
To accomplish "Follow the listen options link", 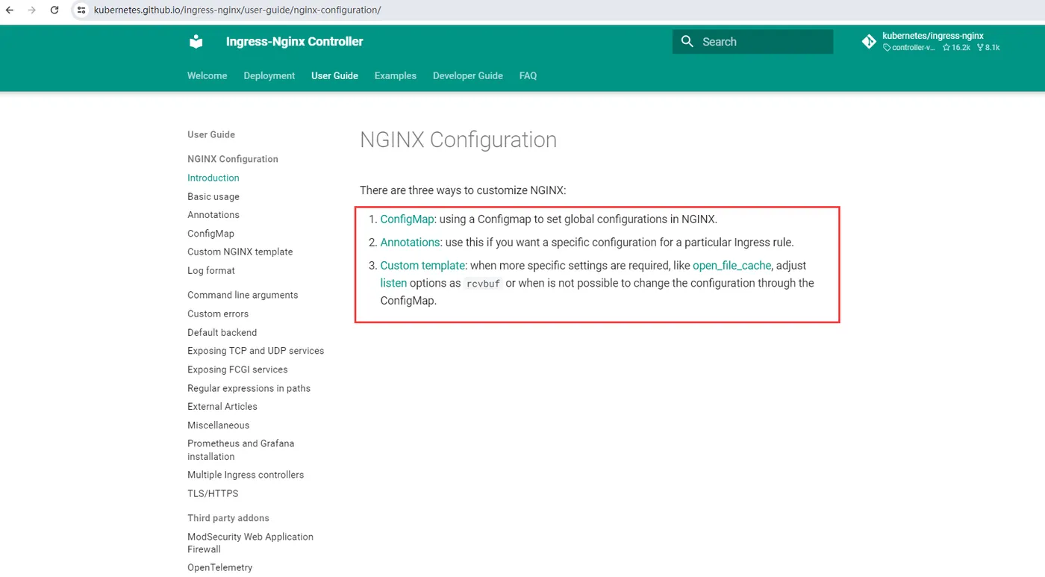I will tap(393, 284).
